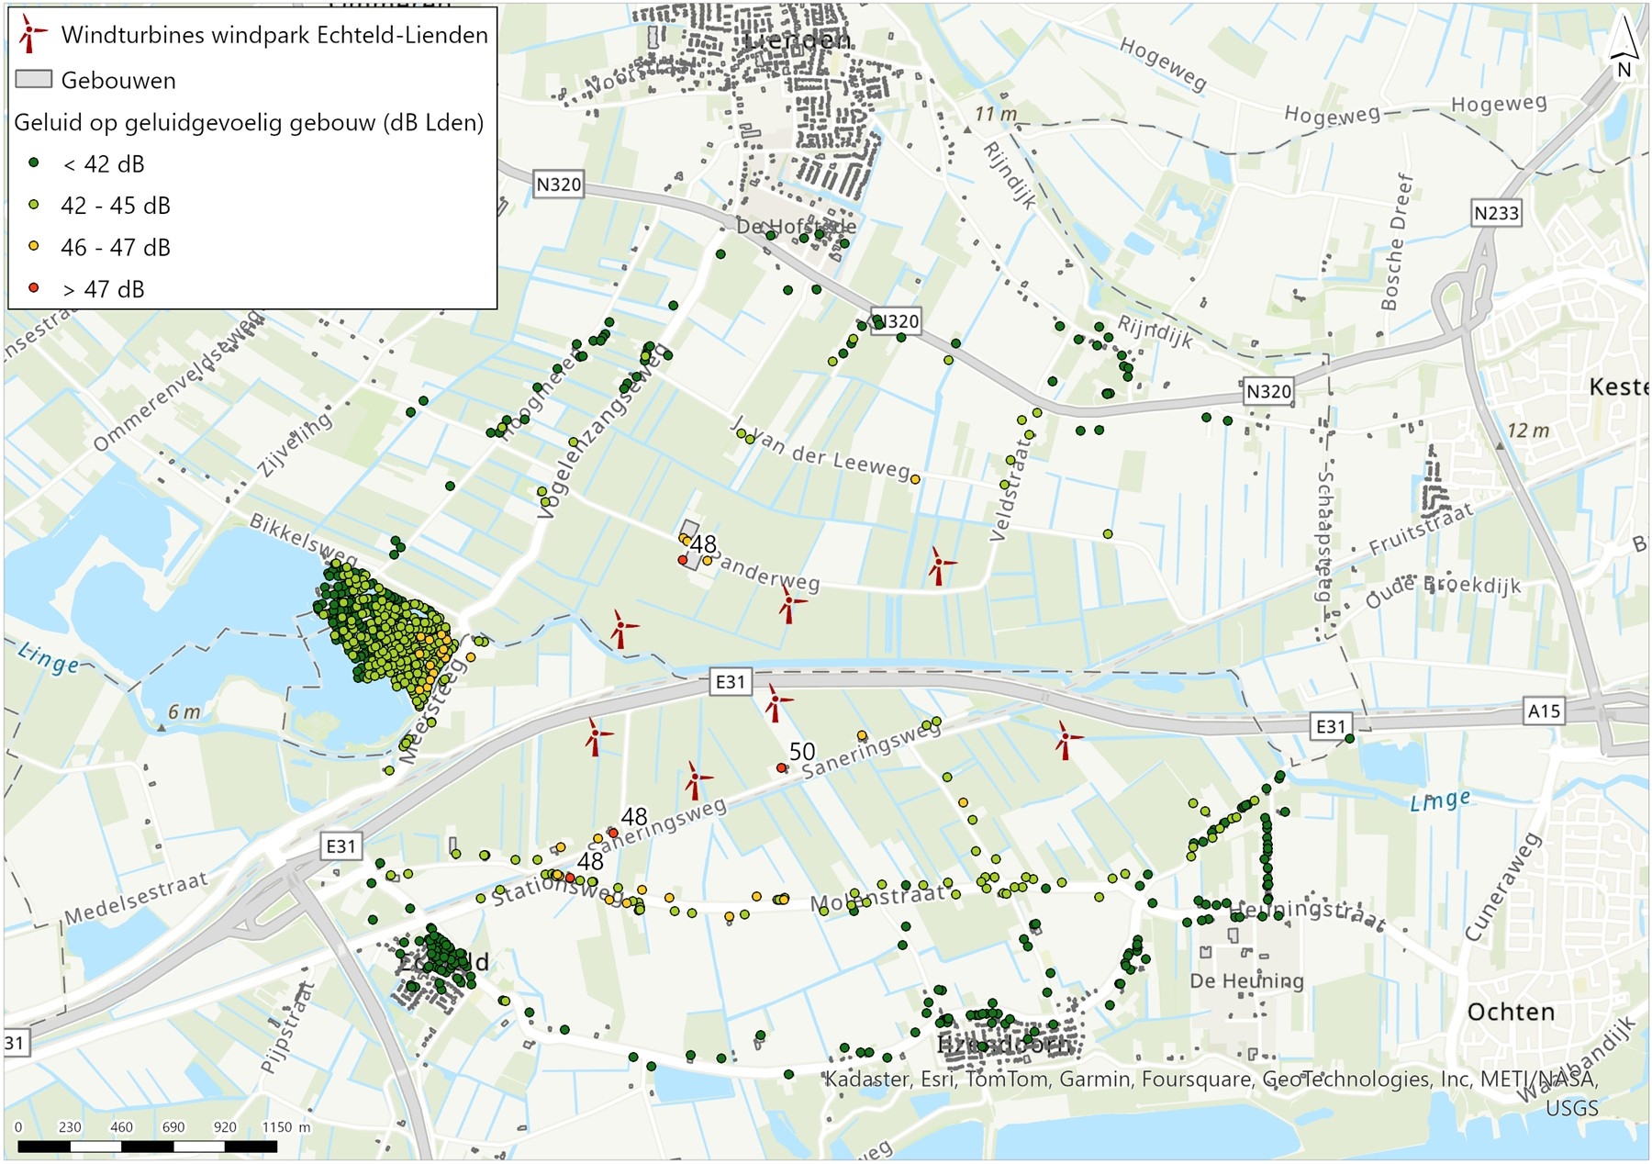Click the De Heuning place label

[x=1246, y=980]
